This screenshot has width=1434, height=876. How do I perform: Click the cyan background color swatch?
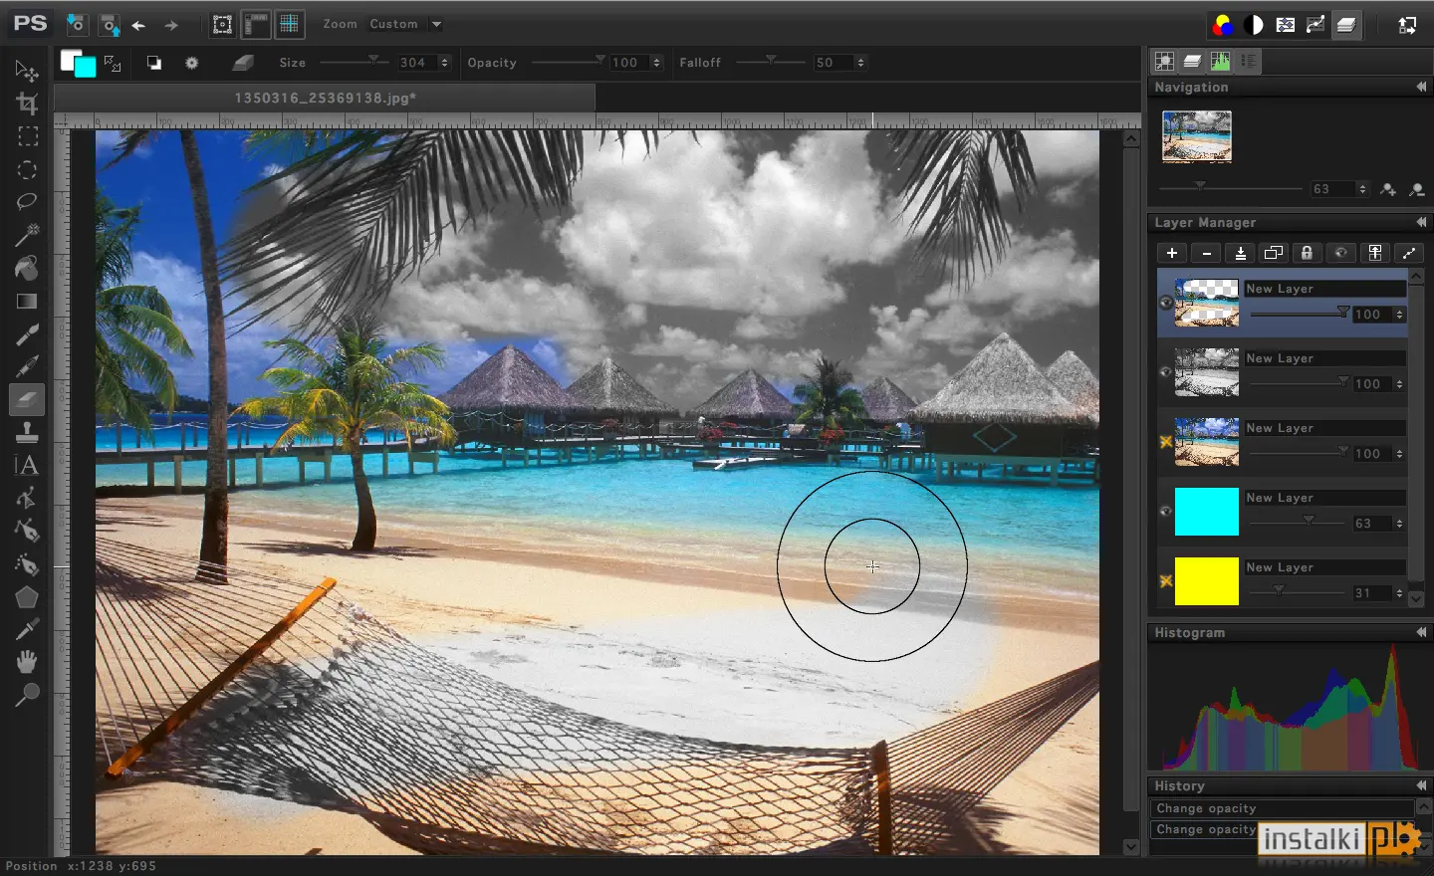coord(86,68)
